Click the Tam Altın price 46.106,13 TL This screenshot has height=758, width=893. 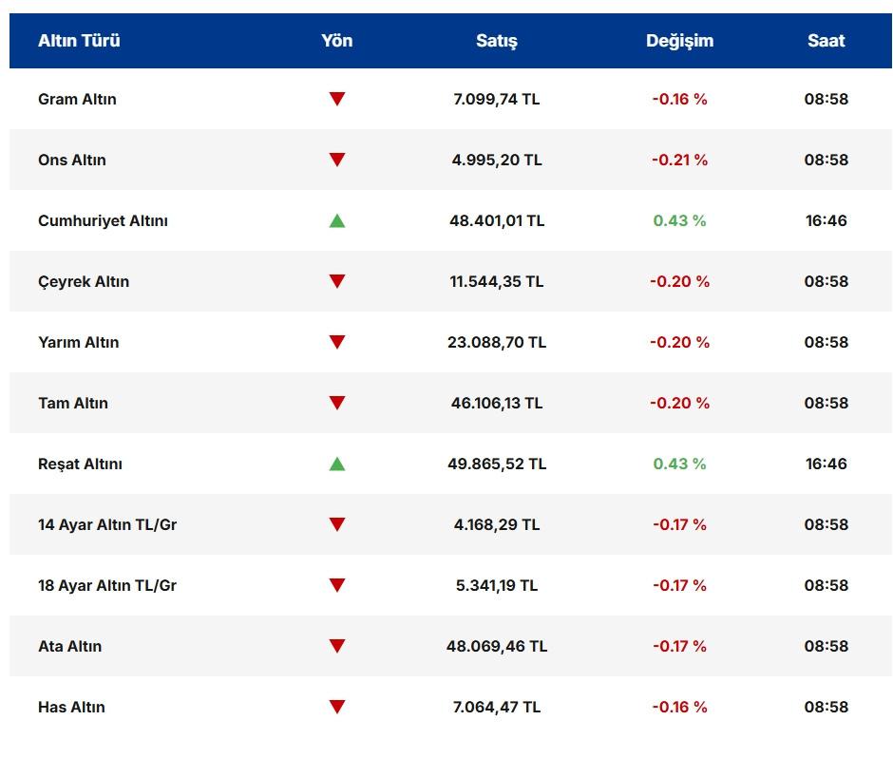tap(496, 403)
